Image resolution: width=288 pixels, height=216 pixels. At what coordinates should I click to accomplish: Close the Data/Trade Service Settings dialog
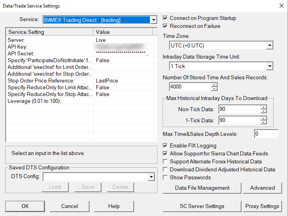coord(281,6)
